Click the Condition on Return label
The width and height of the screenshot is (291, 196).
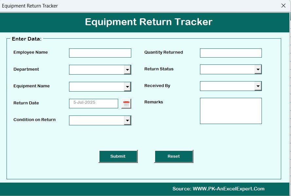[34, 120]
